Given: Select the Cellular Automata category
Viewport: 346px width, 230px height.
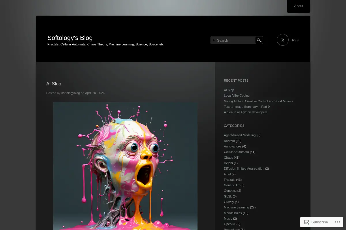Looking at the screenshot, I should [x=236, y=152].
